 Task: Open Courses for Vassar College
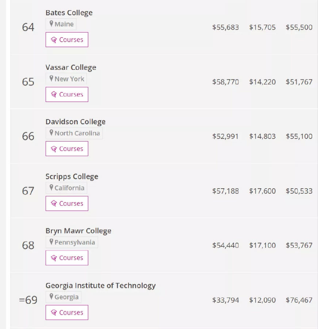tap(67, 94)
